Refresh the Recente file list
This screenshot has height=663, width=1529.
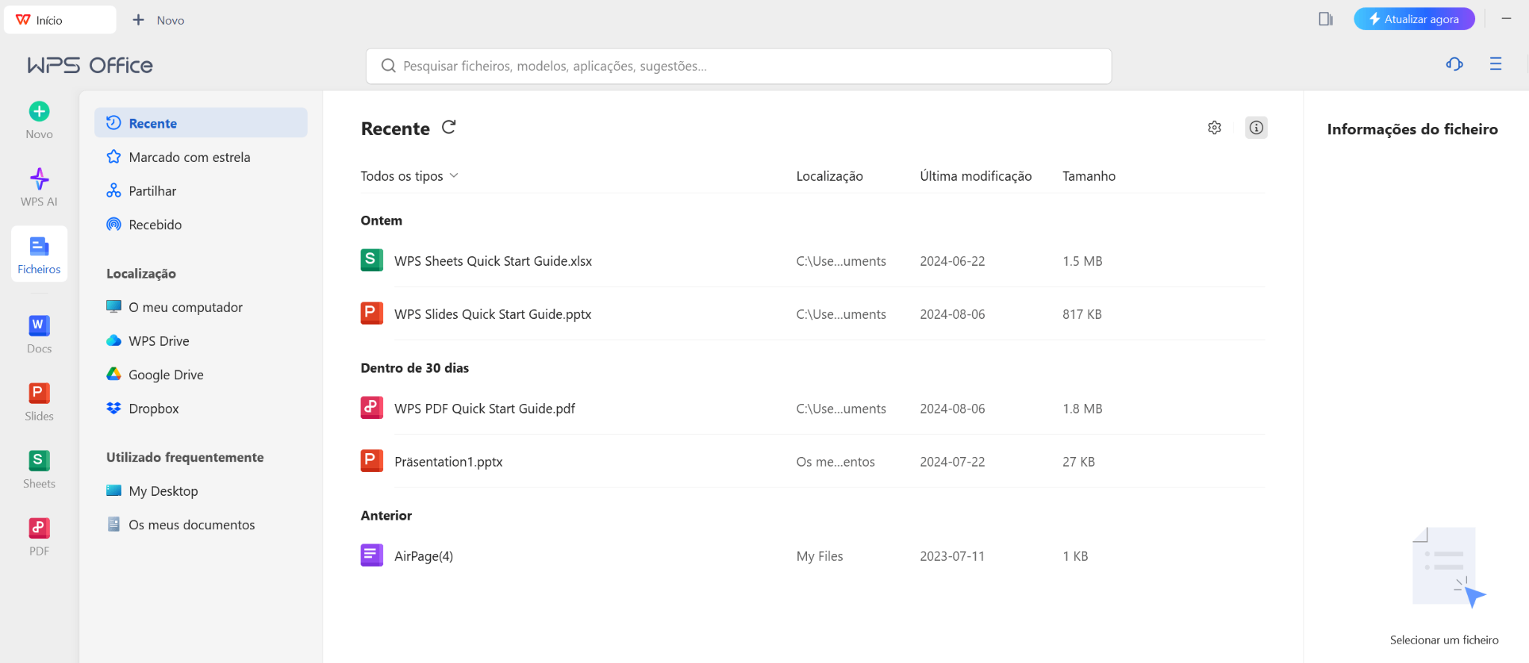pos(449,128)
